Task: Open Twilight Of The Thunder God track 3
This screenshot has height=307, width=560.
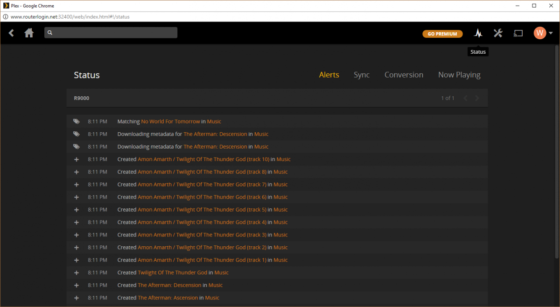Action: point(202,235)
